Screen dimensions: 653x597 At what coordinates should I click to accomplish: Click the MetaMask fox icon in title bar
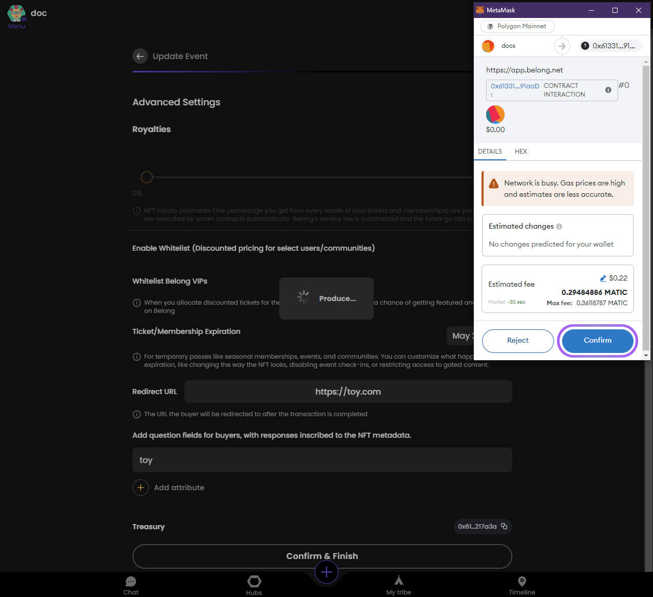click(480, 10)
